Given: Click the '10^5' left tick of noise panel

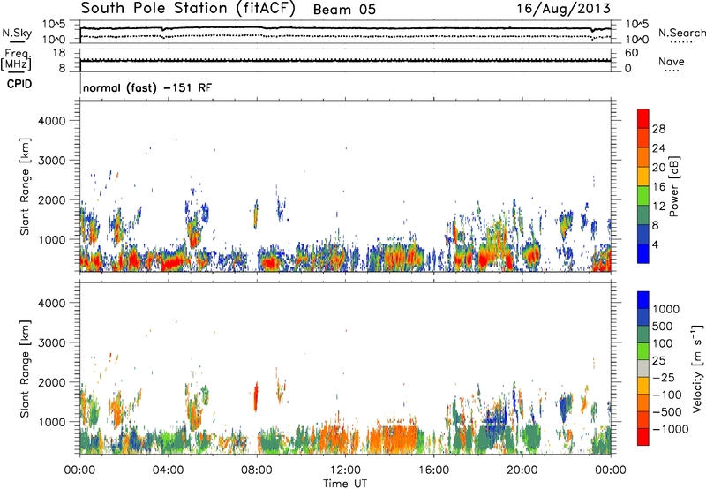Looking at the screenshot, I should tap(54, 25).
